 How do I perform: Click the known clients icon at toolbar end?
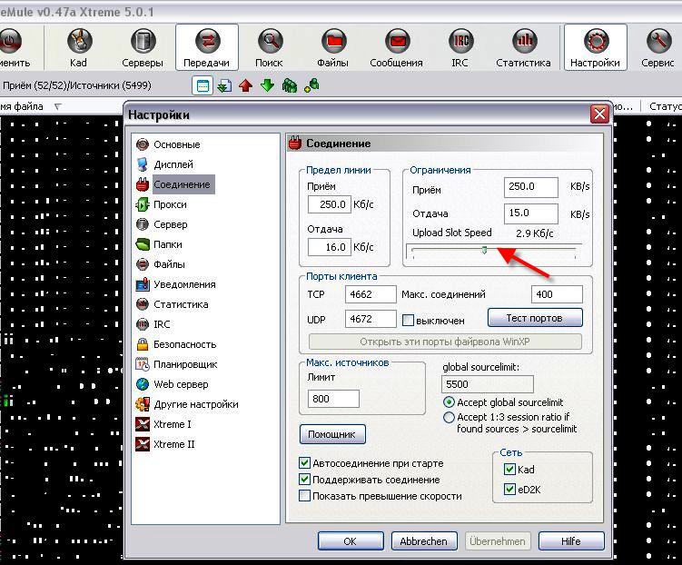coord(311,85)
